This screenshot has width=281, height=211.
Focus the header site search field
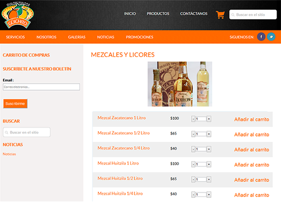[x=253, y=15]
